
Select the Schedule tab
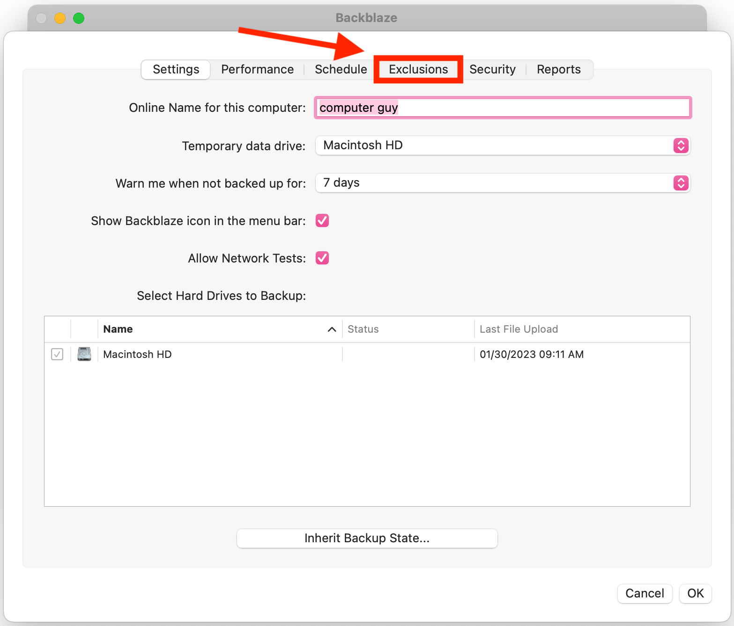[341, 69]
